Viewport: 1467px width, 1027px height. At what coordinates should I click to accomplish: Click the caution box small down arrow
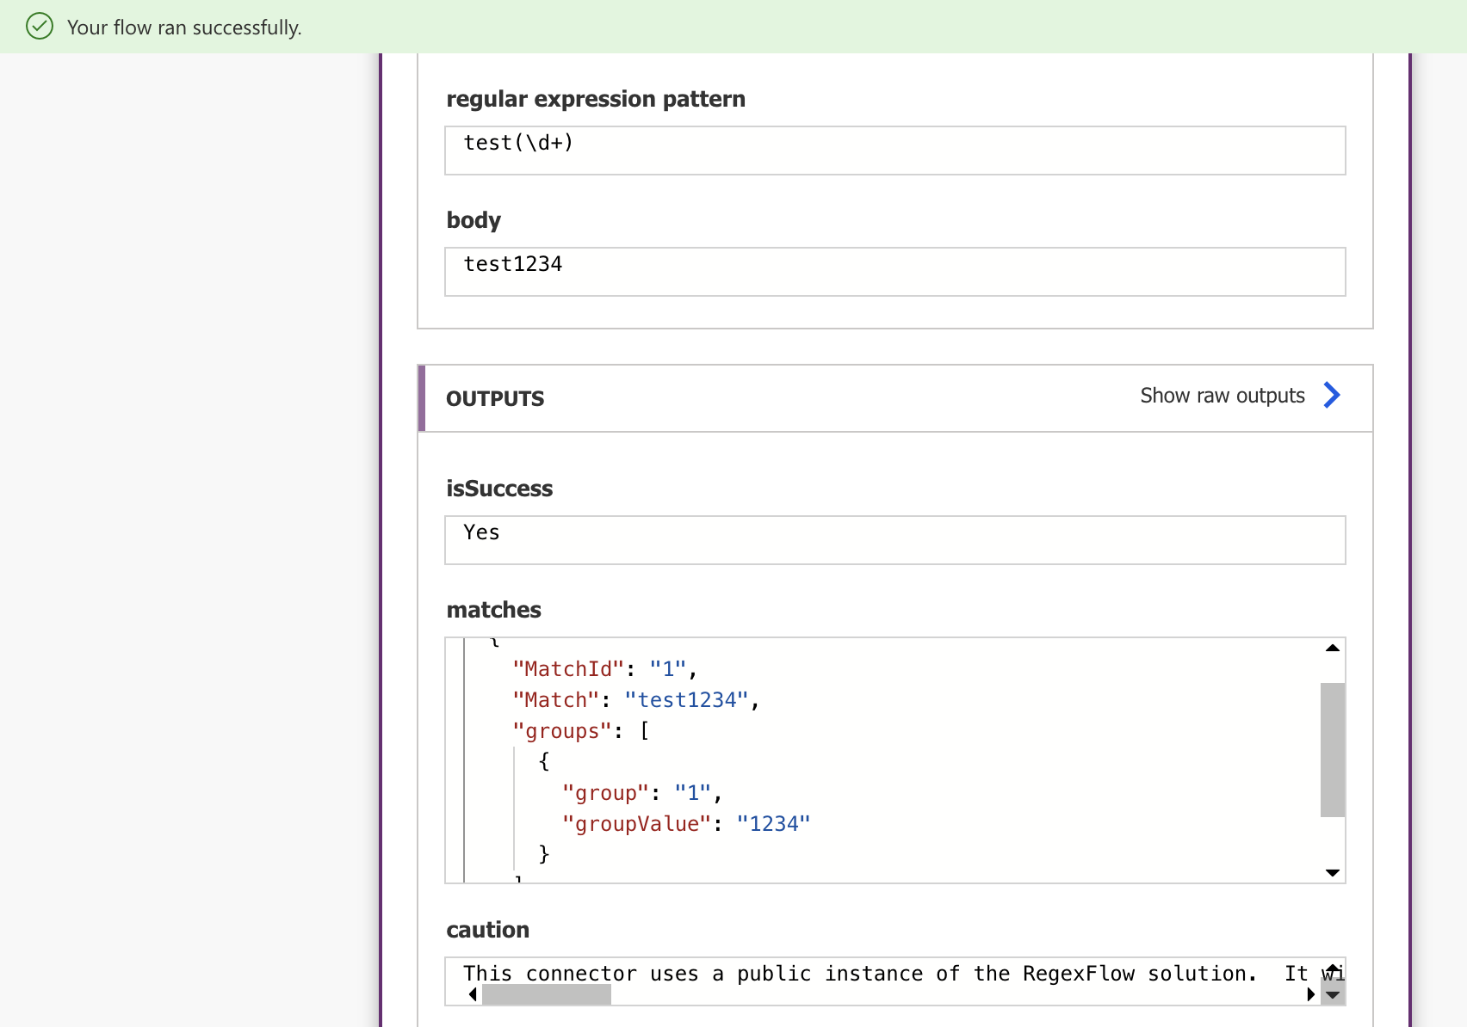pyautogui.click(x=1333, y=995)
